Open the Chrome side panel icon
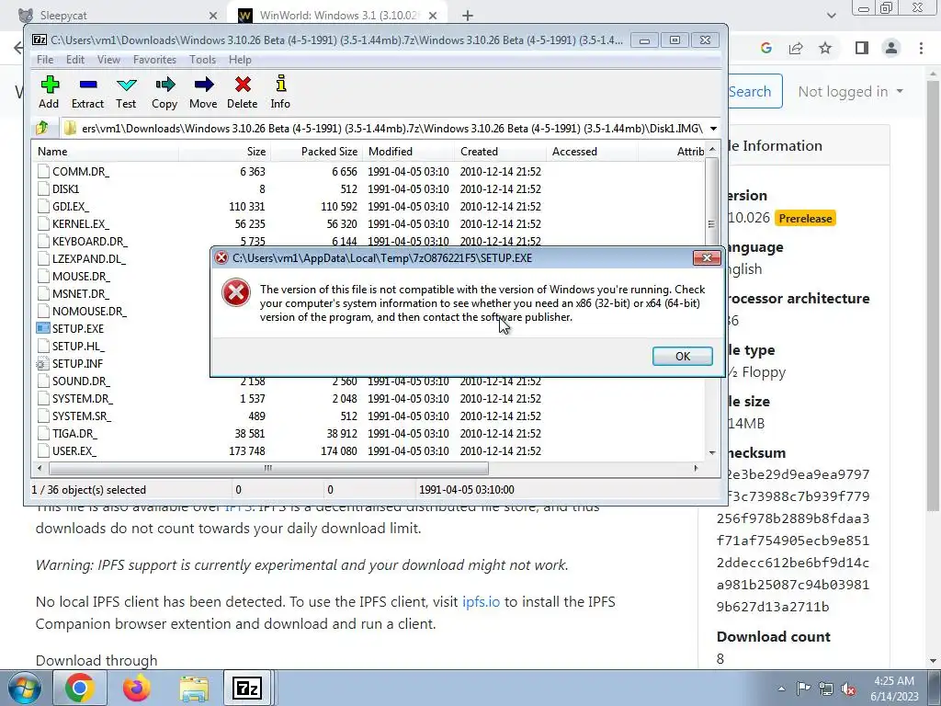 coord(862,48)
